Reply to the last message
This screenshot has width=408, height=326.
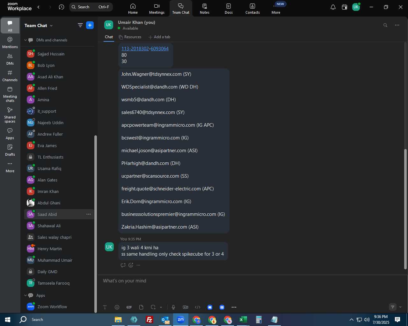(123, 265)
